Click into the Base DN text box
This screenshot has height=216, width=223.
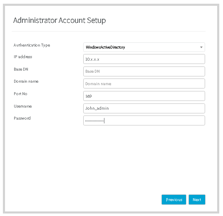(x=144, y=71)
